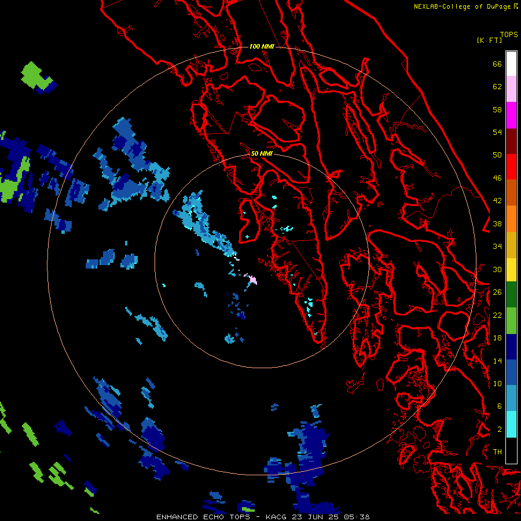
Task: Click the "TOPS" legend title
Action: pyautogui.click(x=509, y=35)
